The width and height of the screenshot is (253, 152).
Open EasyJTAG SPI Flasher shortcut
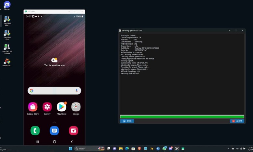[x=7, y=49]
